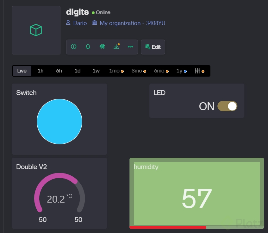Click the blue Switch circle indicator

pos(59,122)
